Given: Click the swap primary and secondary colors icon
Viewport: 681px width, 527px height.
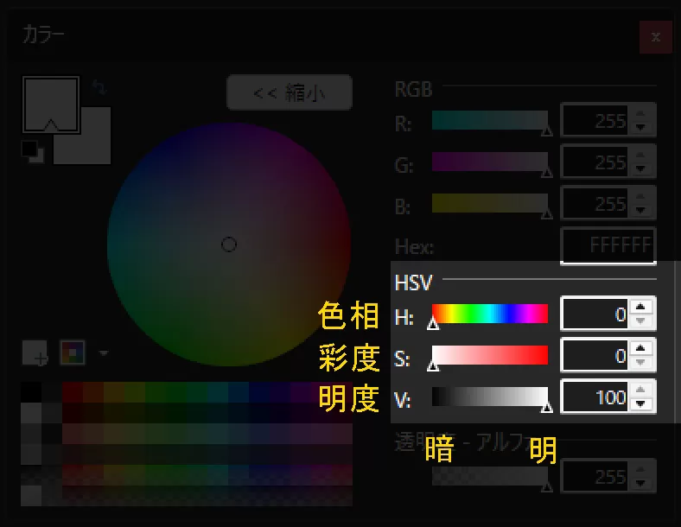Looking at the screenshot, I should 99,88.
